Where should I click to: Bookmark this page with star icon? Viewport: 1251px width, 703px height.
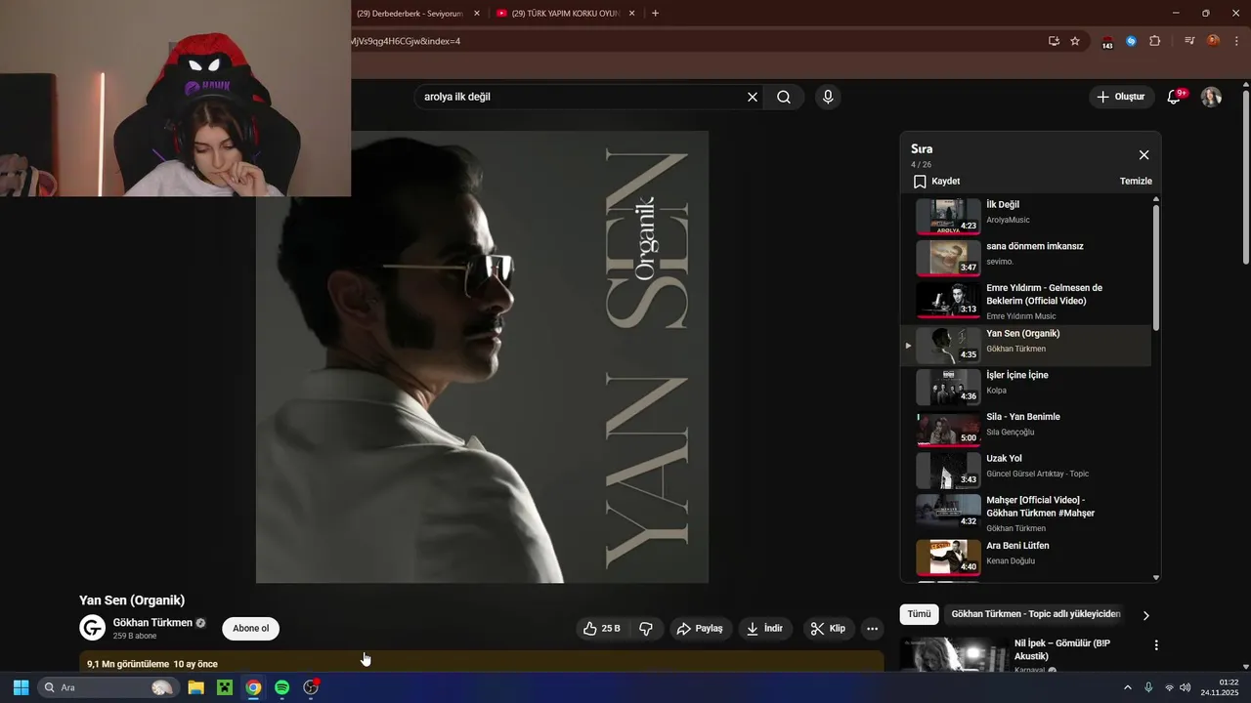[1075, 41]
